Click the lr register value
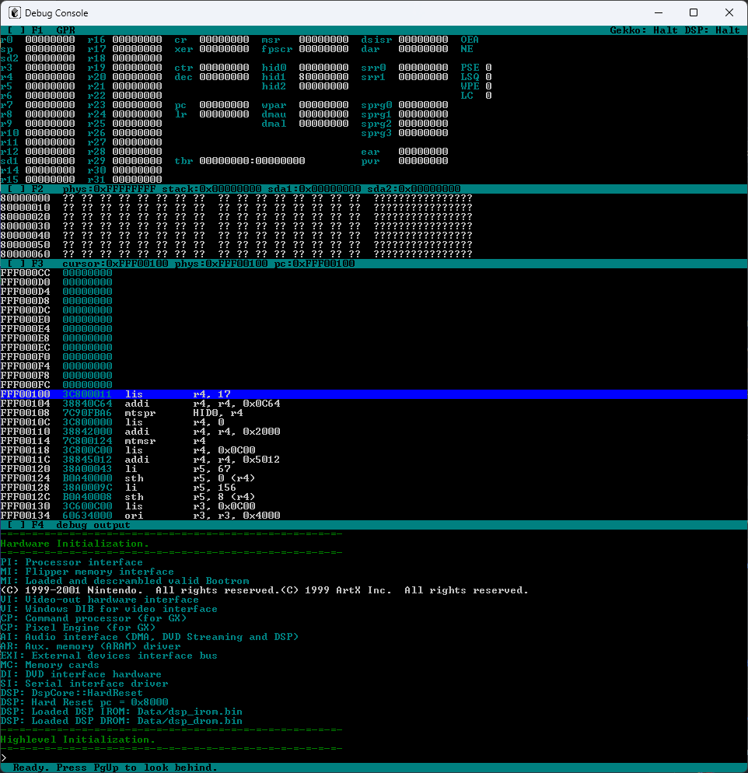 224,114
